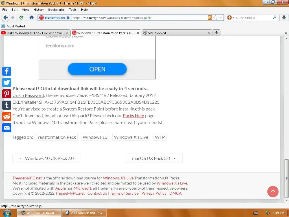Open the Packs Help link
Image resolution: width=289 pixels, height=217 pixels.
(133, 116)
